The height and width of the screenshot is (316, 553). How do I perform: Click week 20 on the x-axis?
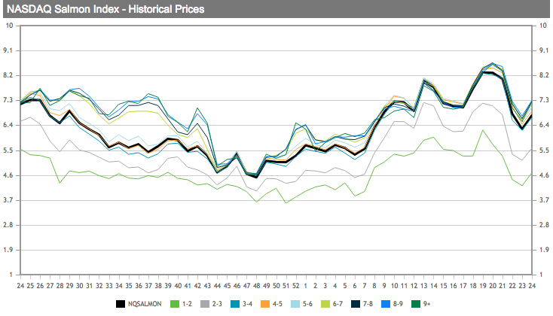tap(493, 286)
